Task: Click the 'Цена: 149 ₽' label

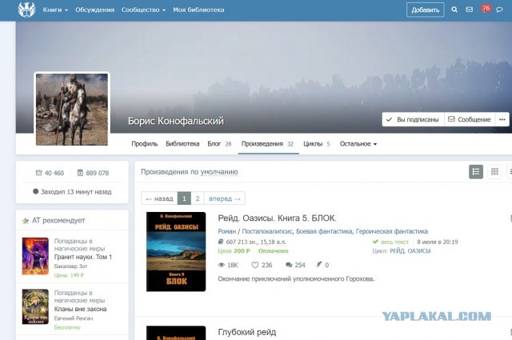Action: tap(69, 275)
